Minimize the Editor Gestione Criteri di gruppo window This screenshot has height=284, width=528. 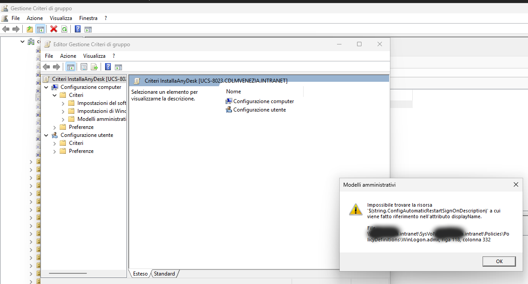point(339,44)
